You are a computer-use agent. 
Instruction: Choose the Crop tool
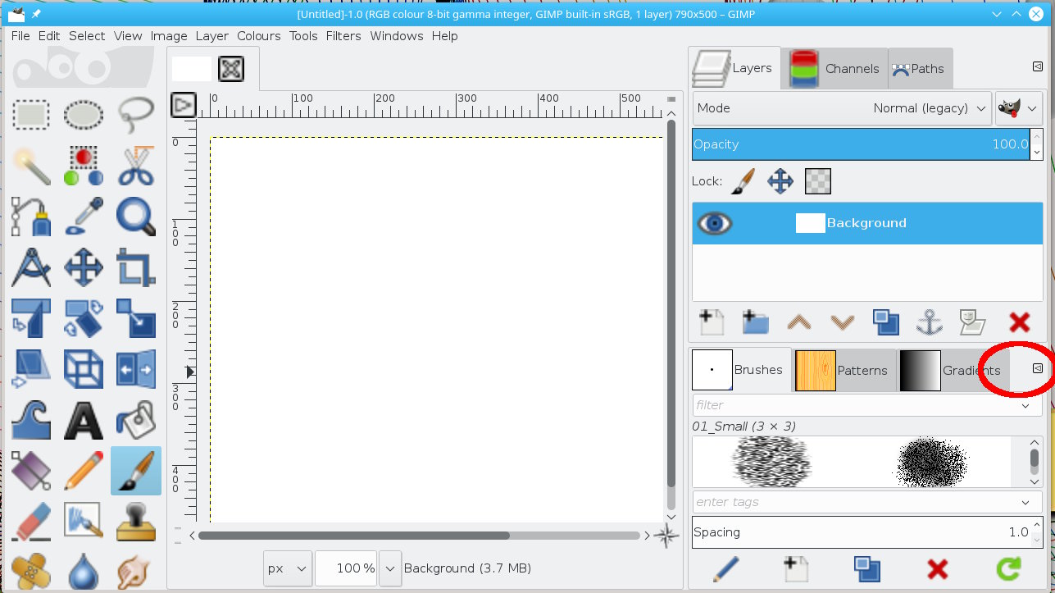click(x=136, y=267)
